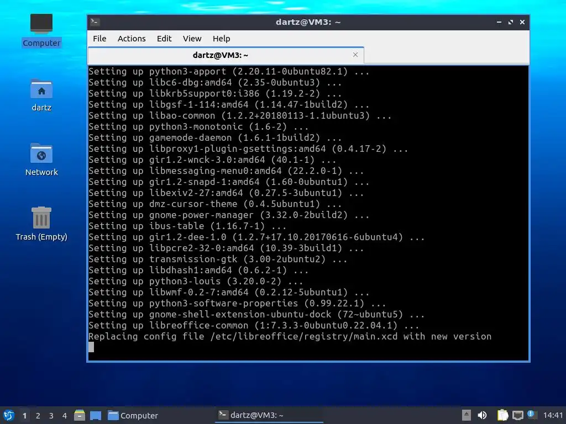Click the terminal cursor block
Viewport: 566px width, 424px height.
coord(91,347)
